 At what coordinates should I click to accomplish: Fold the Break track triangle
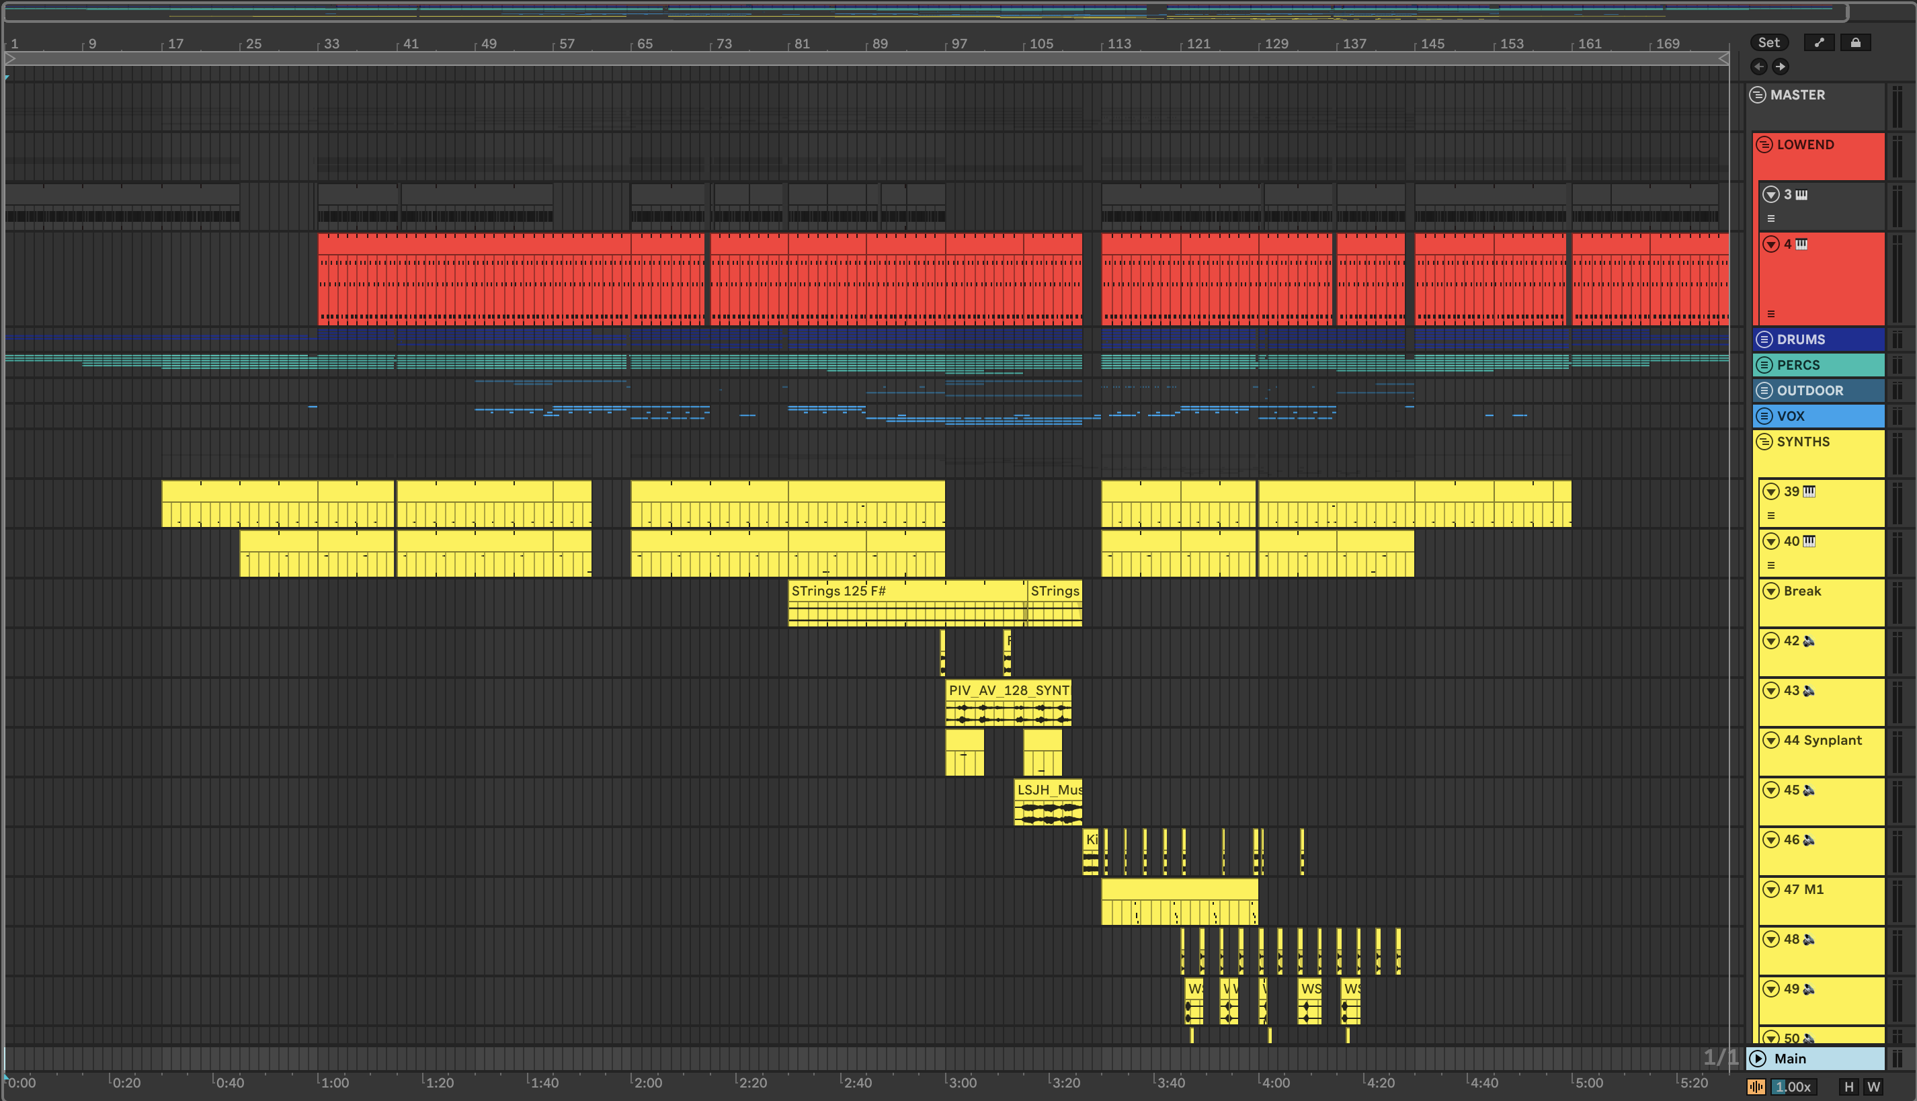1770,592
